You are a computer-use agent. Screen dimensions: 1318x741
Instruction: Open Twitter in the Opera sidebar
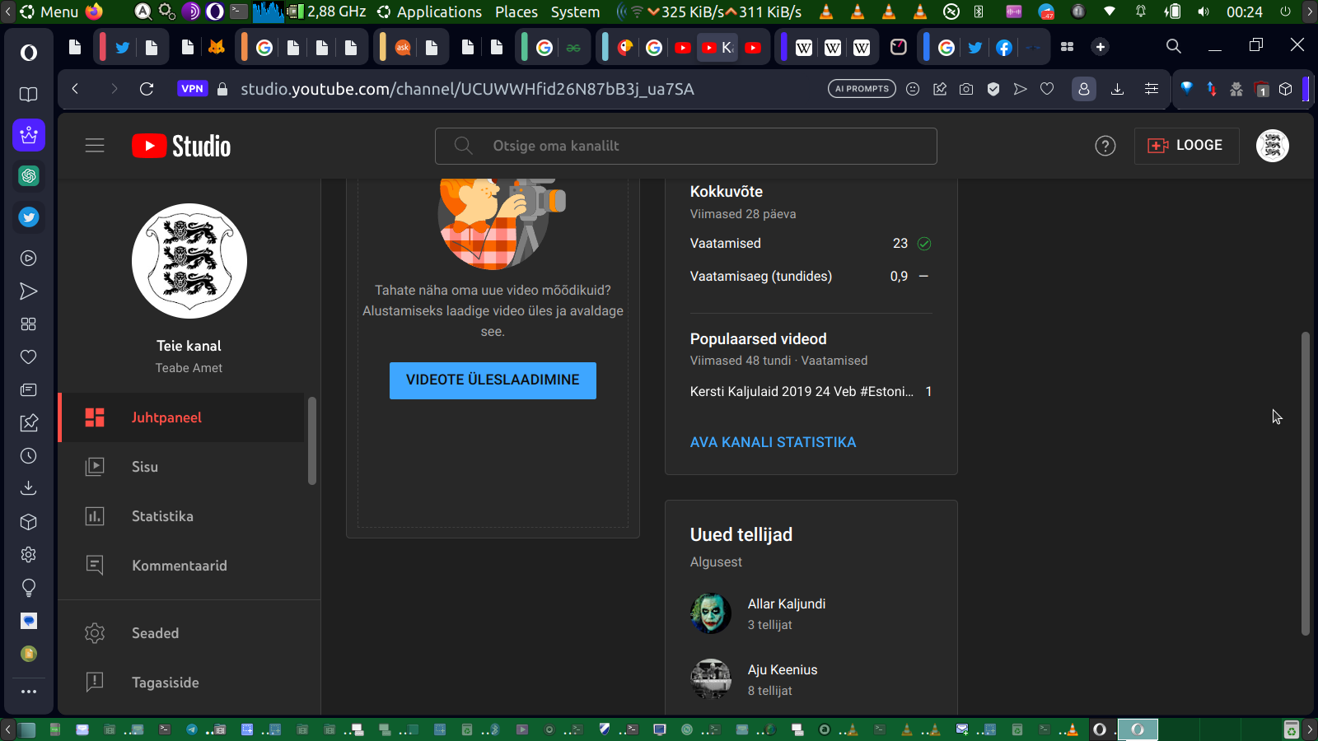click(x=29, y=217)
